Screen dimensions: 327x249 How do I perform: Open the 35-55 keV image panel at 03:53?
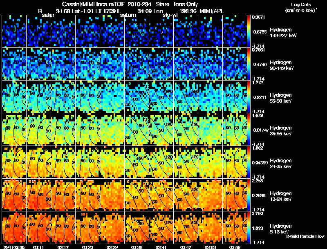210,130
